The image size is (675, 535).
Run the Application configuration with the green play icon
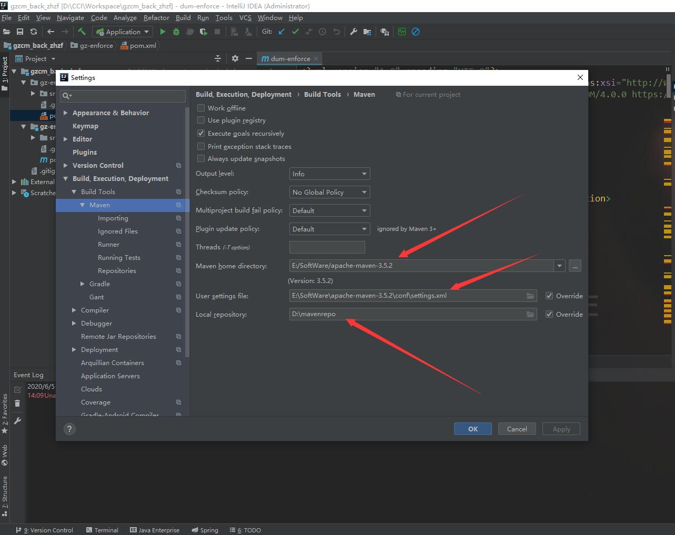tap(163, 32)
